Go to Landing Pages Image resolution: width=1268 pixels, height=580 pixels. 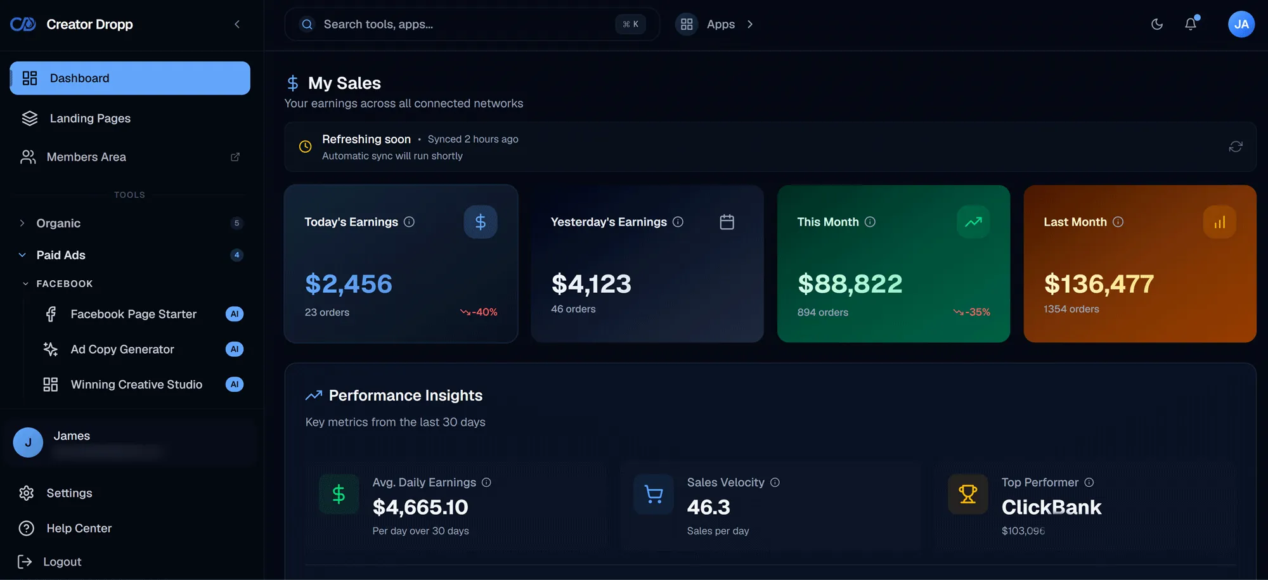point(130,119)
